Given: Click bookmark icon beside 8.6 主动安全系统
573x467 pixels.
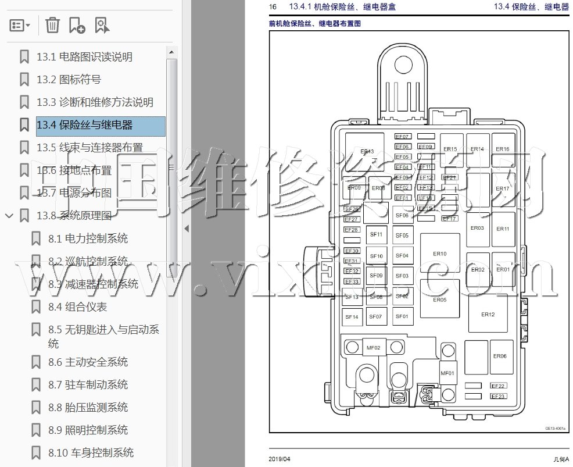Looking at the screenshot, I should pos(36,362).
